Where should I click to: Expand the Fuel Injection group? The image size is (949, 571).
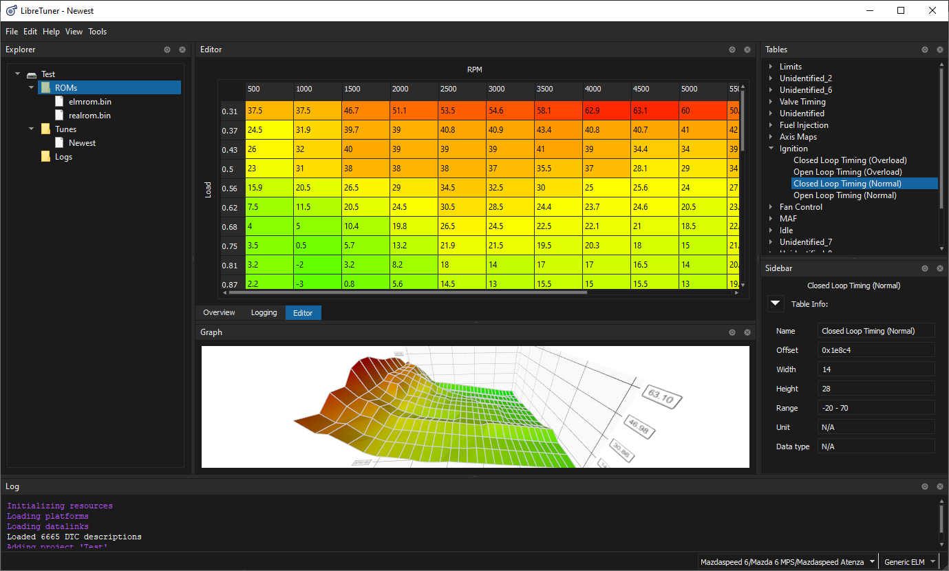click(771, 125)
